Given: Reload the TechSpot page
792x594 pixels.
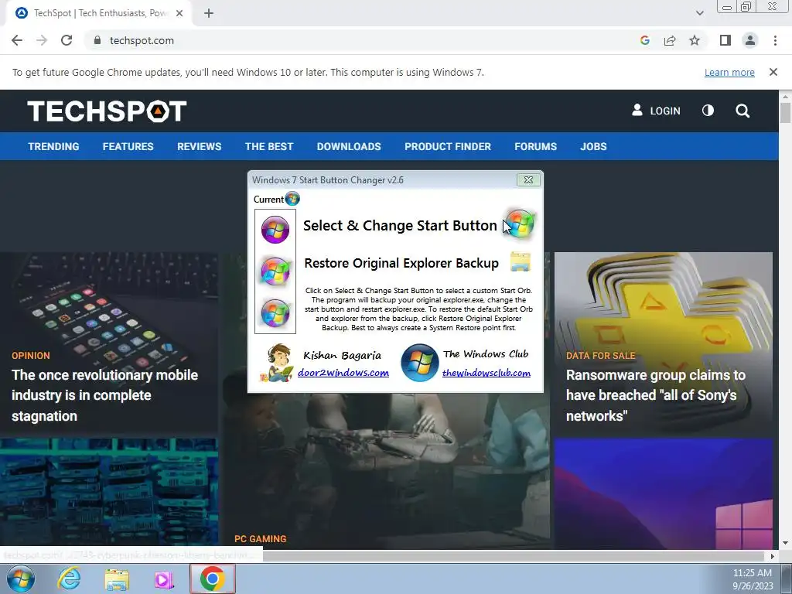Looking at the screenshot, I should click(67, 40).
